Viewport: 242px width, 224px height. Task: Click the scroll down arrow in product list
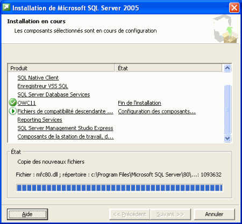click(227, 138)
